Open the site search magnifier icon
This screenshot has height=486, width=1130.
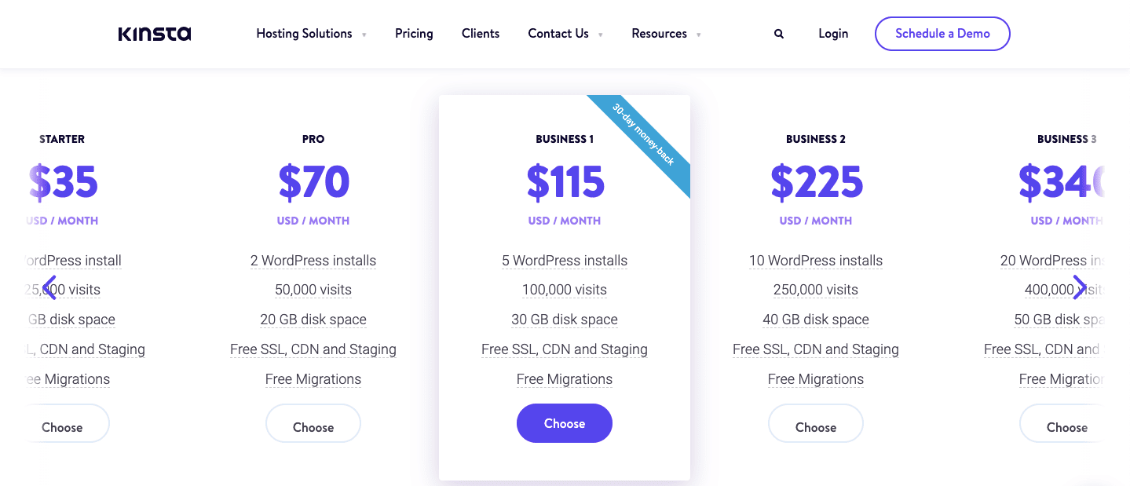tap(778, 33)
